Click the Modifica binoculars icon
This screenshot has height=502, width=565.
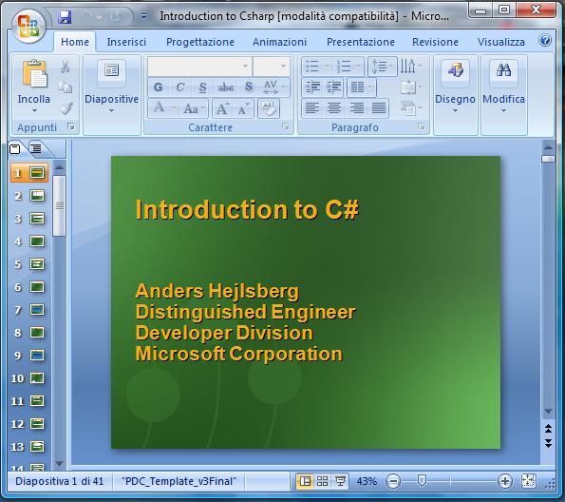pos(503,69)
